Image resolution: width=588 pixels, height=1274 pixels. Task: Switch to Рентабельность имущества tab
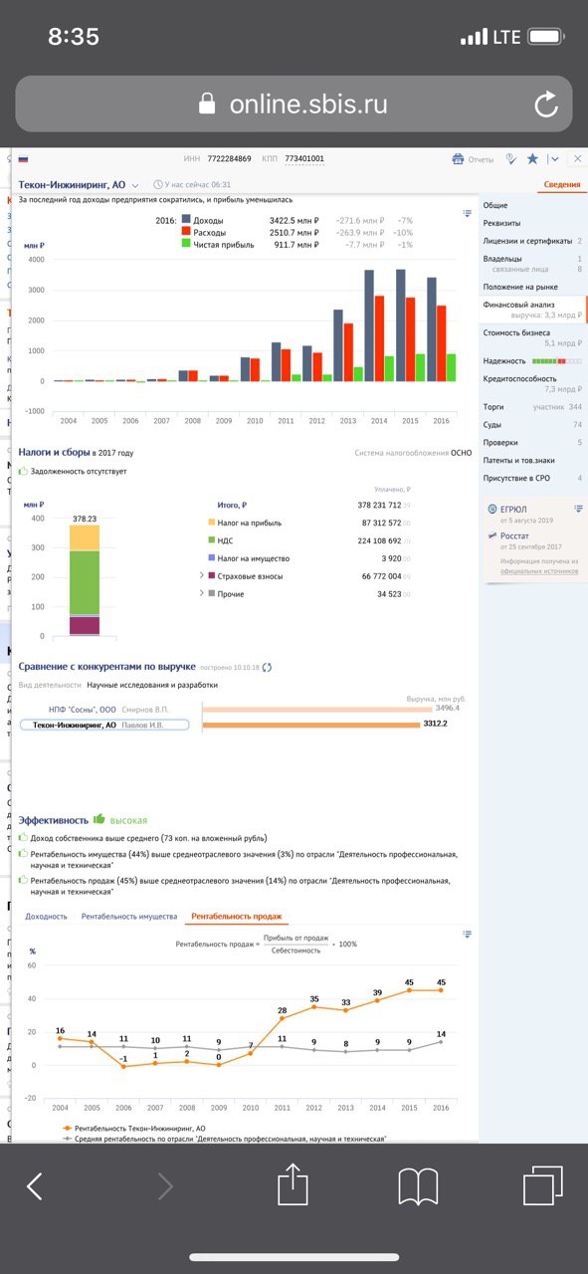129,916
